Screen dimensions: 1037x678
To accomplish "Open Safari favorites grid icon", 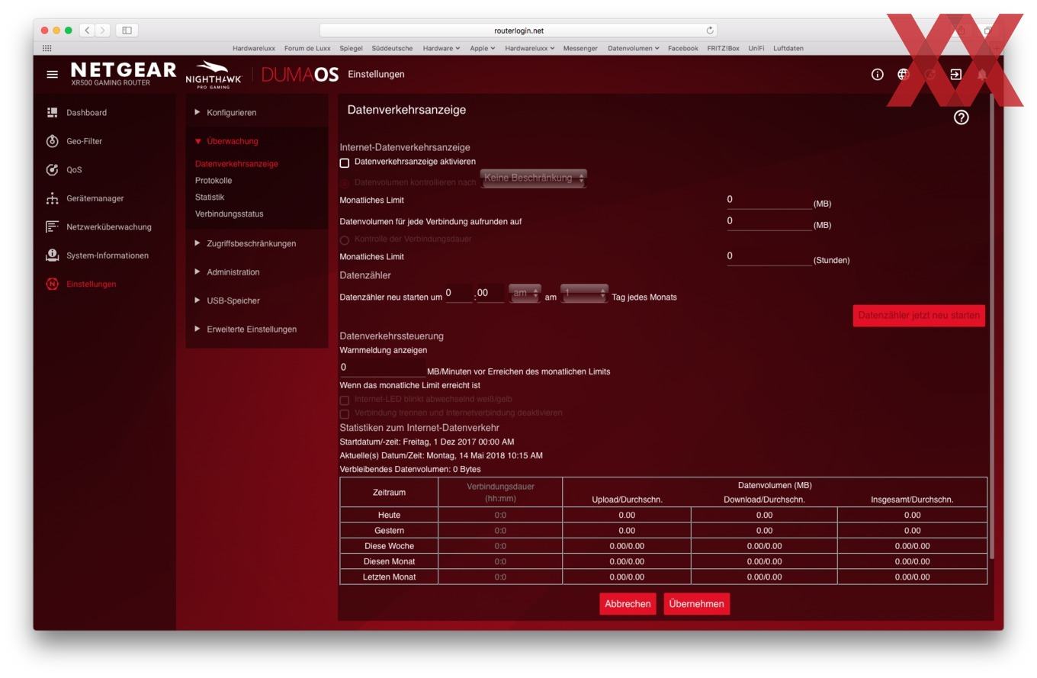I will pyautogui.click(x=47, y=48).
